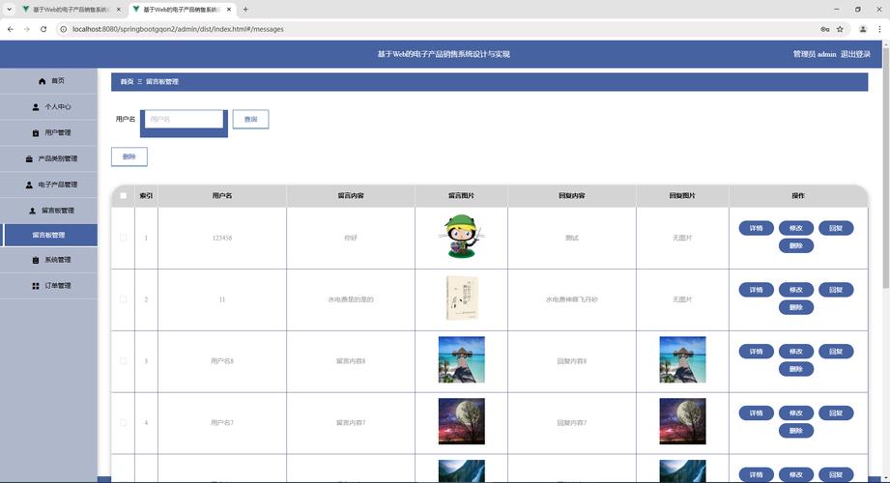Click the 系统管理 clipboard icon
The width and height of the screenshot is (890, 483).
[35, 260]
